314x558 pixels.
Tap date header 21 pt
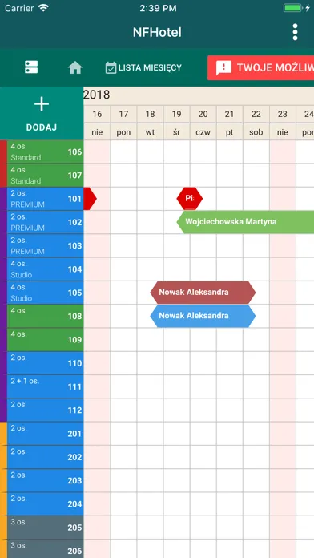pyautogui.click(x=230, y=123)
